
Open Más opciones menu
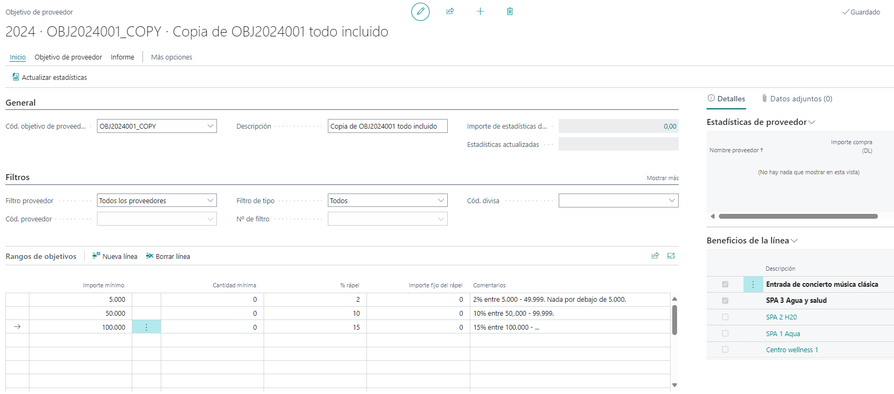click(171, 57)
